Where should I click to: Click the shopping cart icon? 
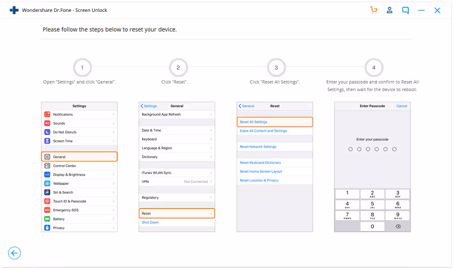373,10
